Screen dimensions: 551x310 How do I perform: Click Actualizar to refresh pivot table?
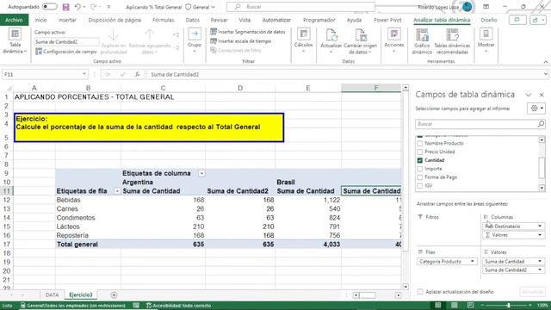331,41
